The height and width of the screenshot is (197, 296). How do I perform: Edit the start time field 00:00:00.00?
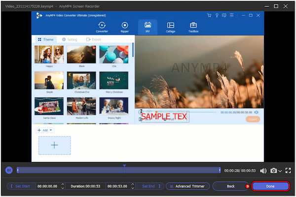click(x=47, y=186)
